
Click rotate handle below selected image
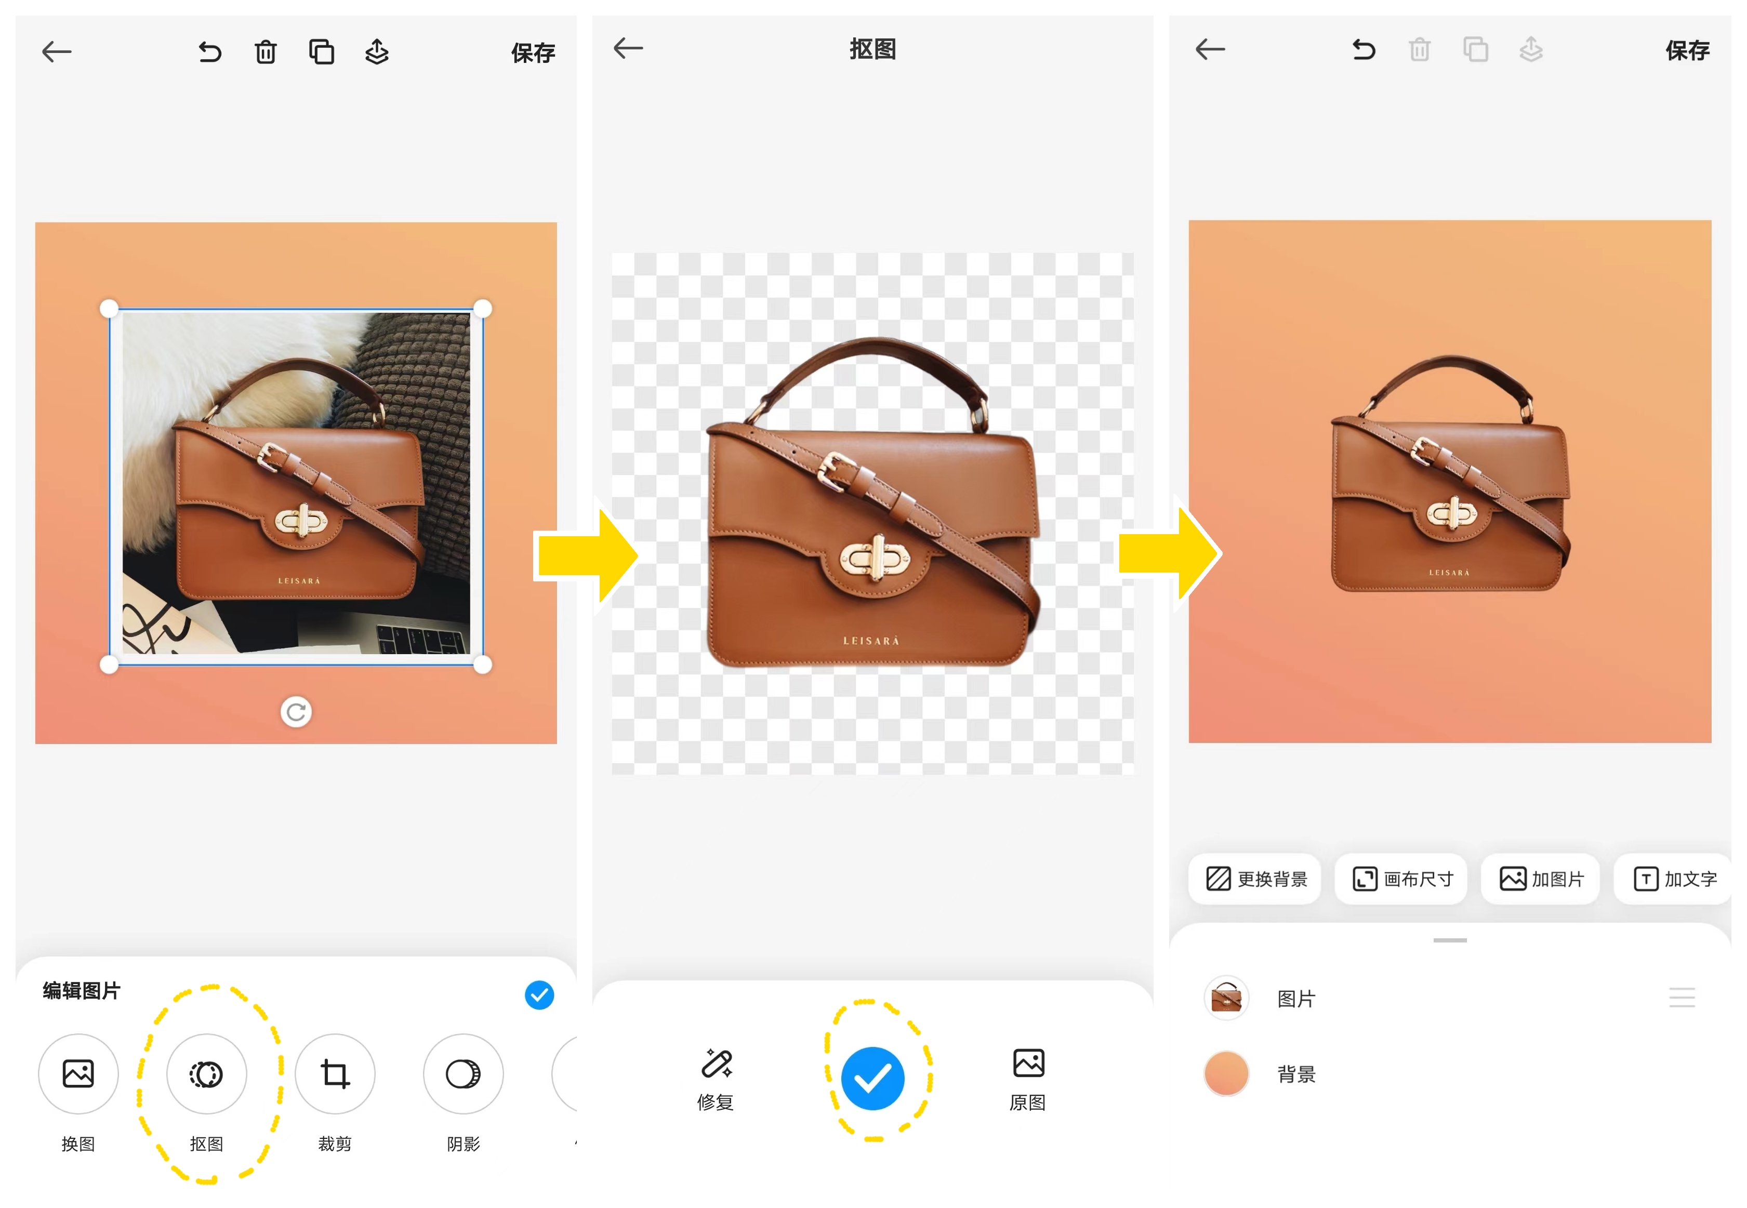pyautogui.click(x=296, y=712)
